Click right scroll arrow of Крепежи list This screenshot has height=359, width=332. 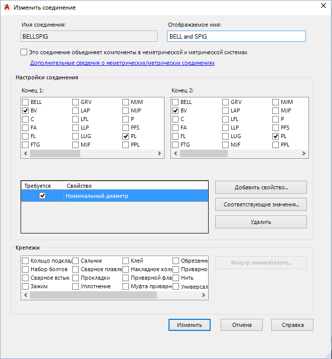pos(204,295)
